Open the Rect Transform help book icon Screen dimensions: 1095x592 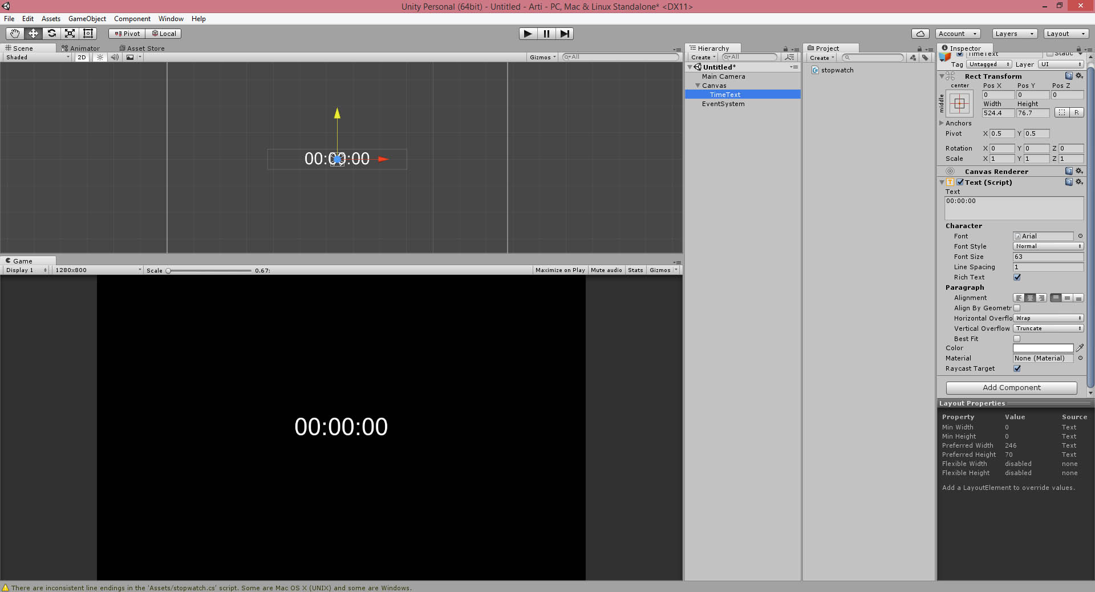(x=1069, y=76)
